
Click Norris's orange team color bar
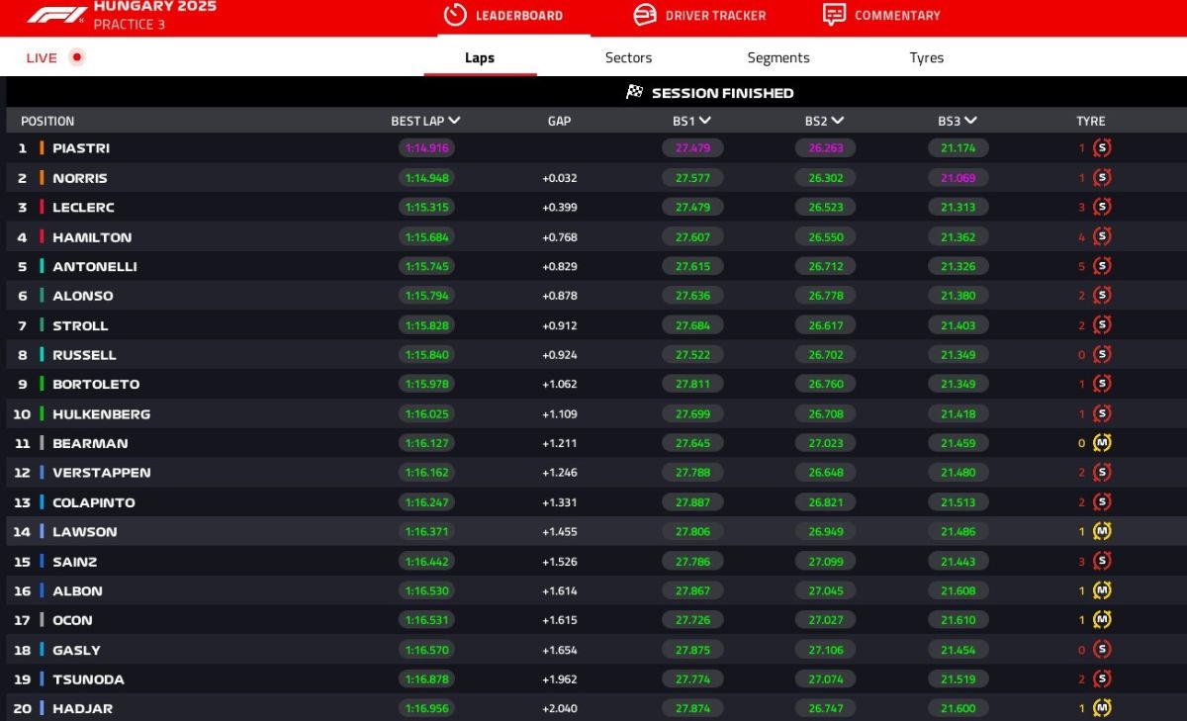(42, 178)
